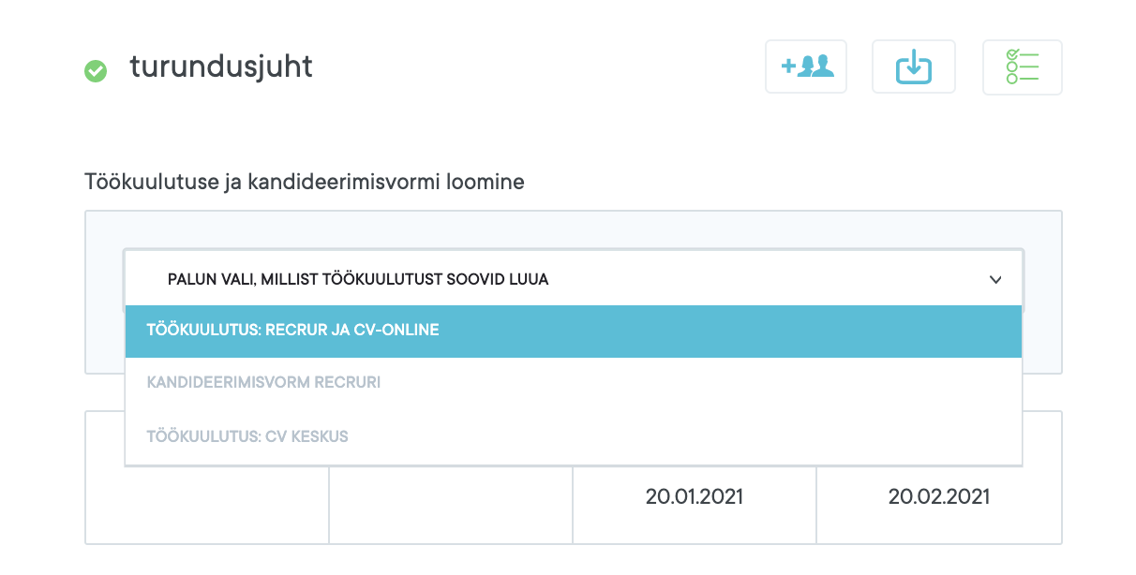Click the add candidates icon button
Image resolution: width=1136 pixels, height=575 pixels.
(x=806, y=66)
